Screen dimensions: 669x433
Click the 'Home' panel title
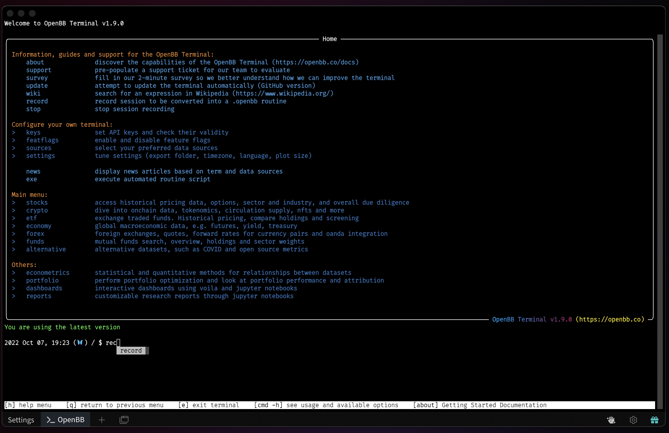pyautogui.click(x=329, y=39)
